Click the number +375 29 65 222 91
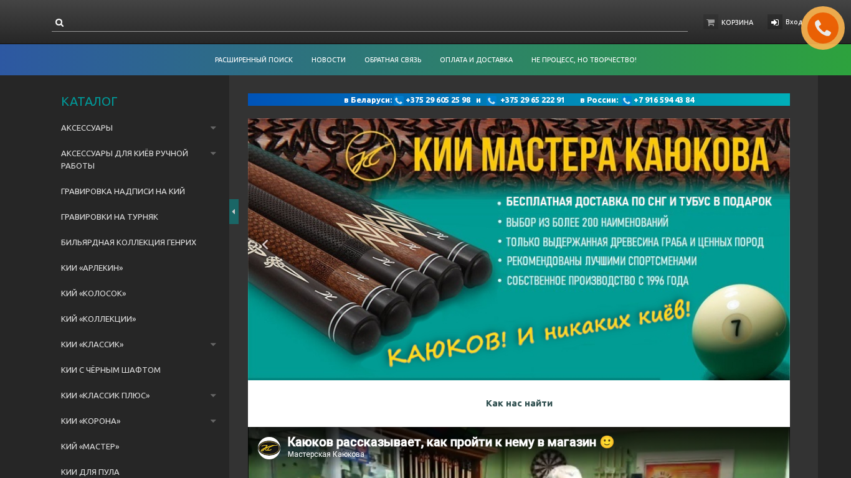This screenshot has height=478, width=851. click(533, 100)
